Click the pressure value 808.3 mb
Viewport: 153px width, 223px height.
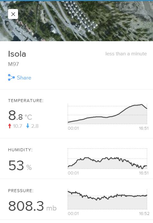point(33,206)
